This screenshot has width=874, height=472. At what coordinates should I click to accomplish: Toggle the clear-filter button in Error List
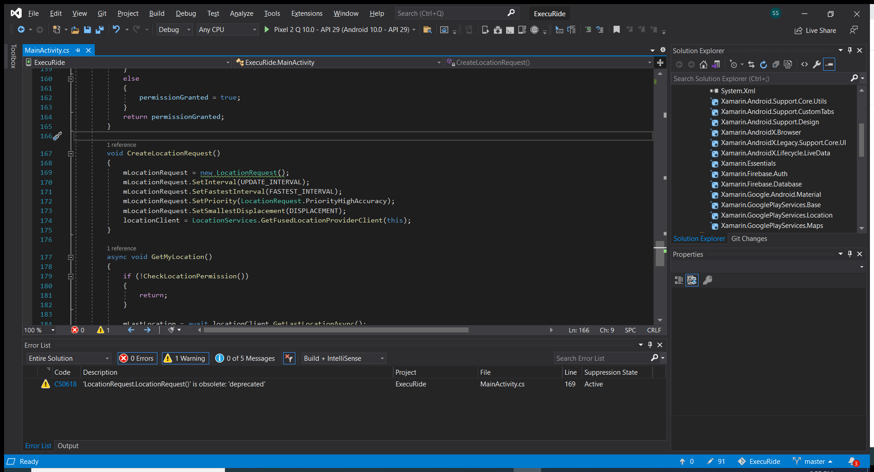click(289, 359)
